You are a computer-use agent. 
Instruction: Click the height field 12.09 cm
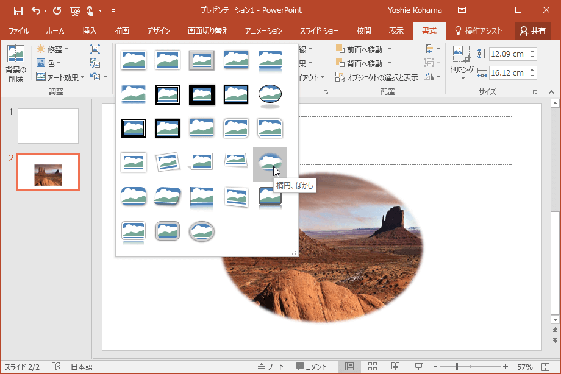click(x=509, y=54)
